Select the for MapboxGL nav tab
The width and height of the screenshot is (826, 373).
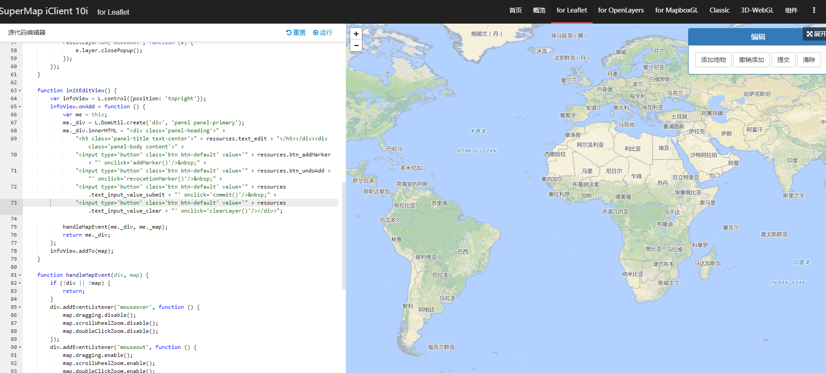point(677,10)
